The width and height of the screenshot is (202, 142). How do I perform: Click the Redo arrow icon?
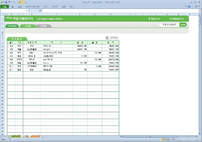(x=14, y=2)
